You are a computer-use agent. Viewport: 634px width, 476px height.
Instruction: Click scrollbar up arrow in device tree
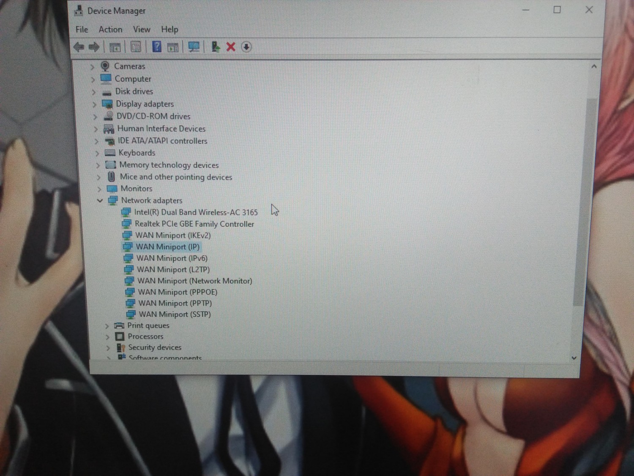594,66
